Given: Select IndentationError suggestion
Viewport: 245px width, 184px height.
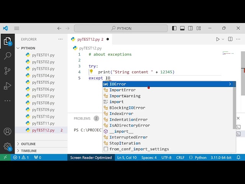Looking at the screenshot, I should click(168, 120).
